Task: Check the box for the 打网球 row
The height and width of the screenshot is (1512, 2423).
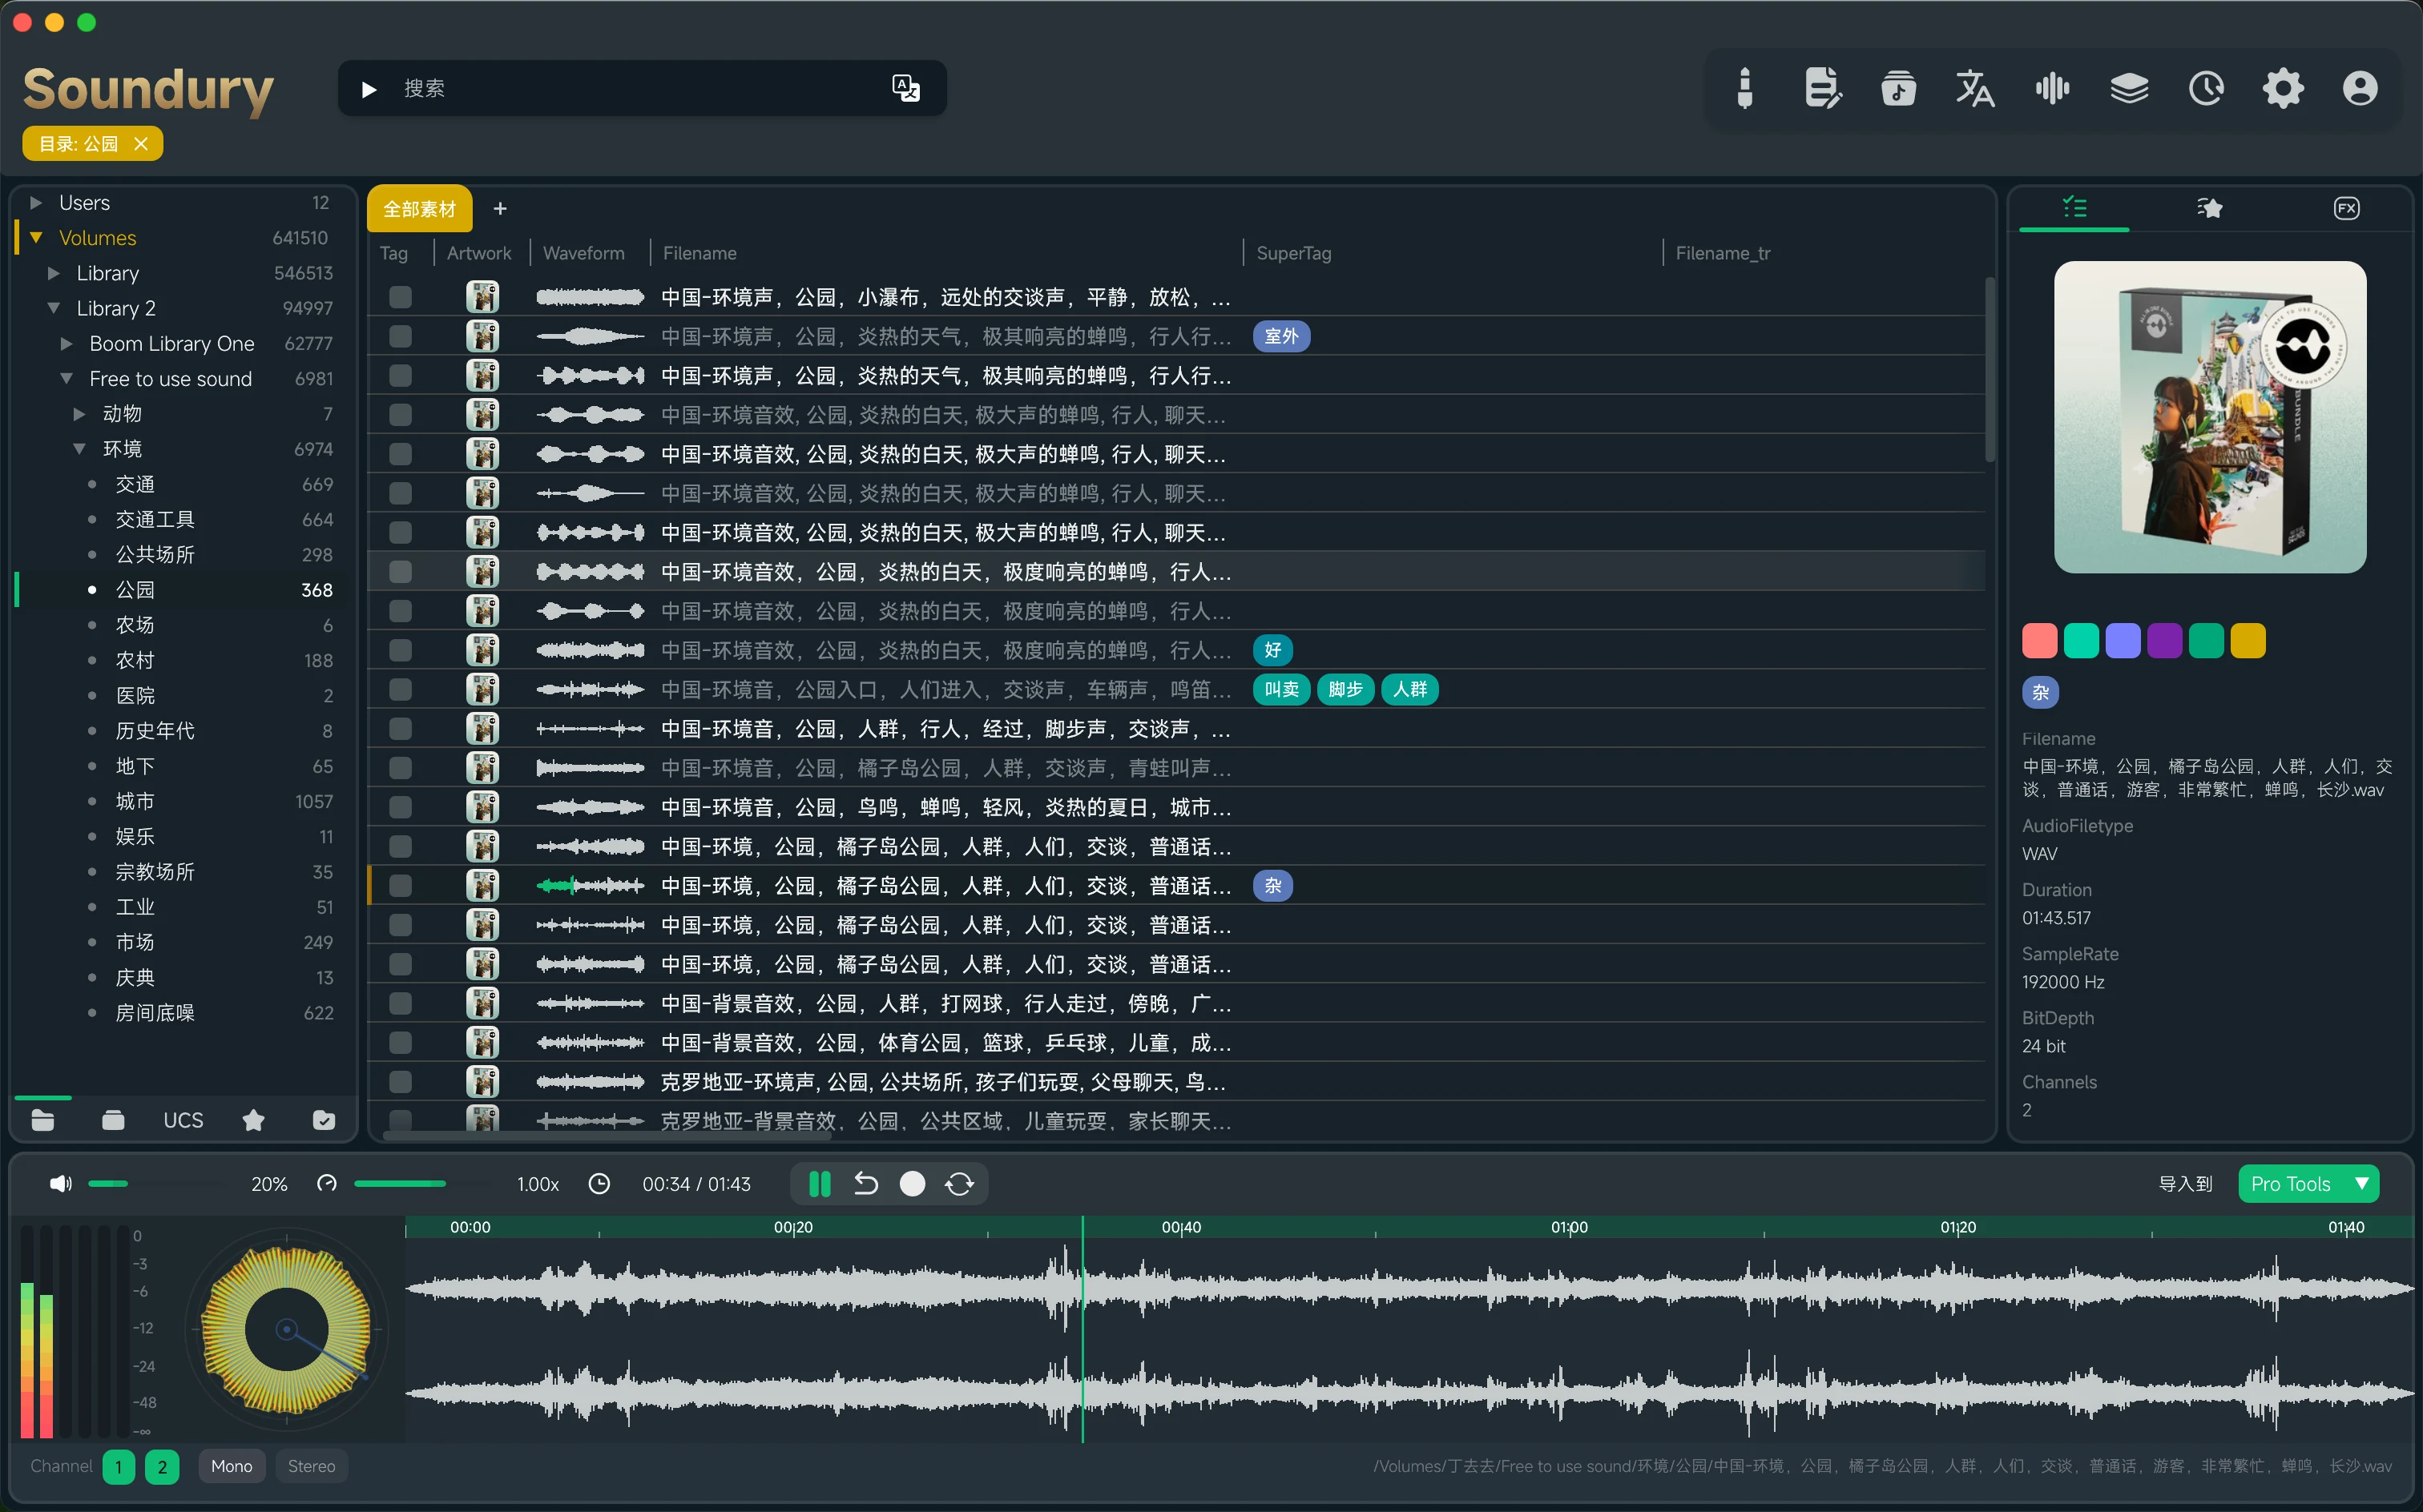Action: pyautogui.click(x=400, y=1003)
